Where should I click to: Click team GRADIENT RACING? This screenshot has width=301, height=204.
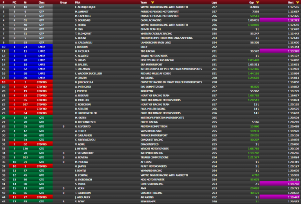pos(151,193)
